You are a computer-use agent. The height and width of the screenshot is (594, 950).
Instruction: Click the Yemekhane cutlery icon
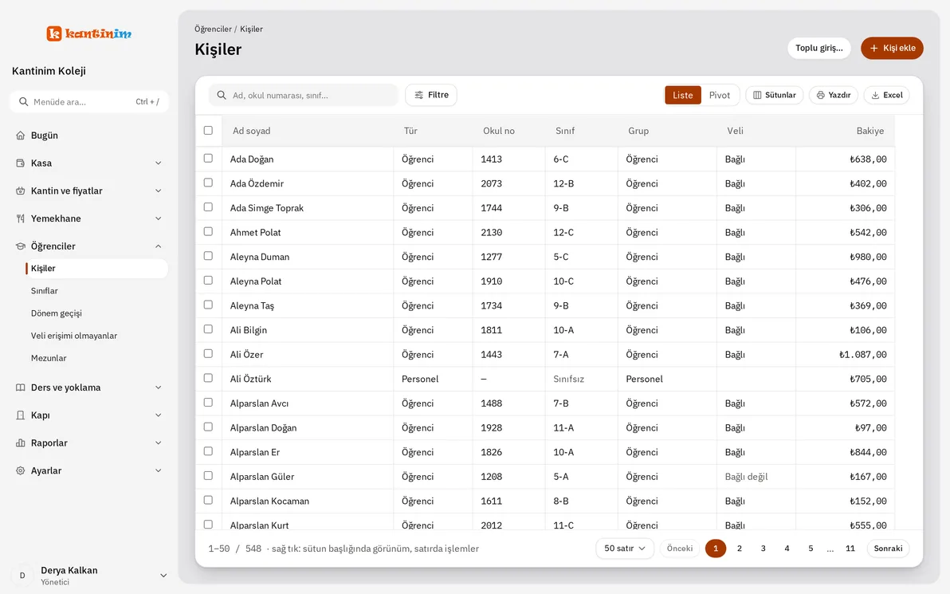(21, 218)
